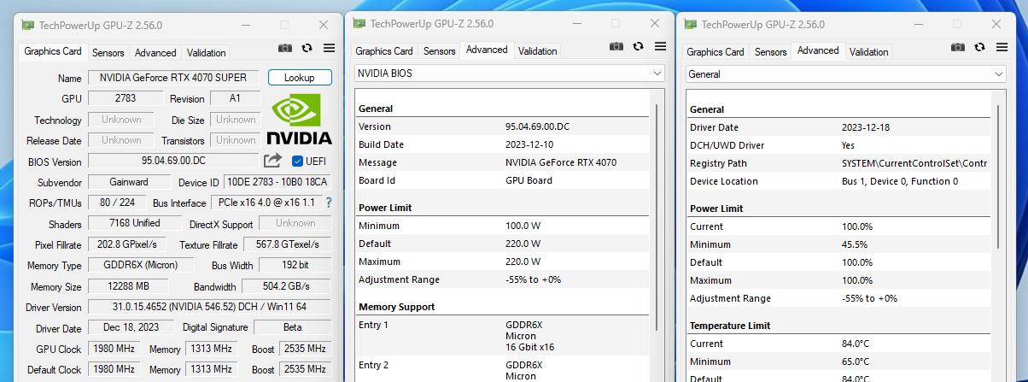The height and width of the screenshot is (382, 1028).
Task: Click Device Location Bus 1 value
Action: tap(900, 181)
